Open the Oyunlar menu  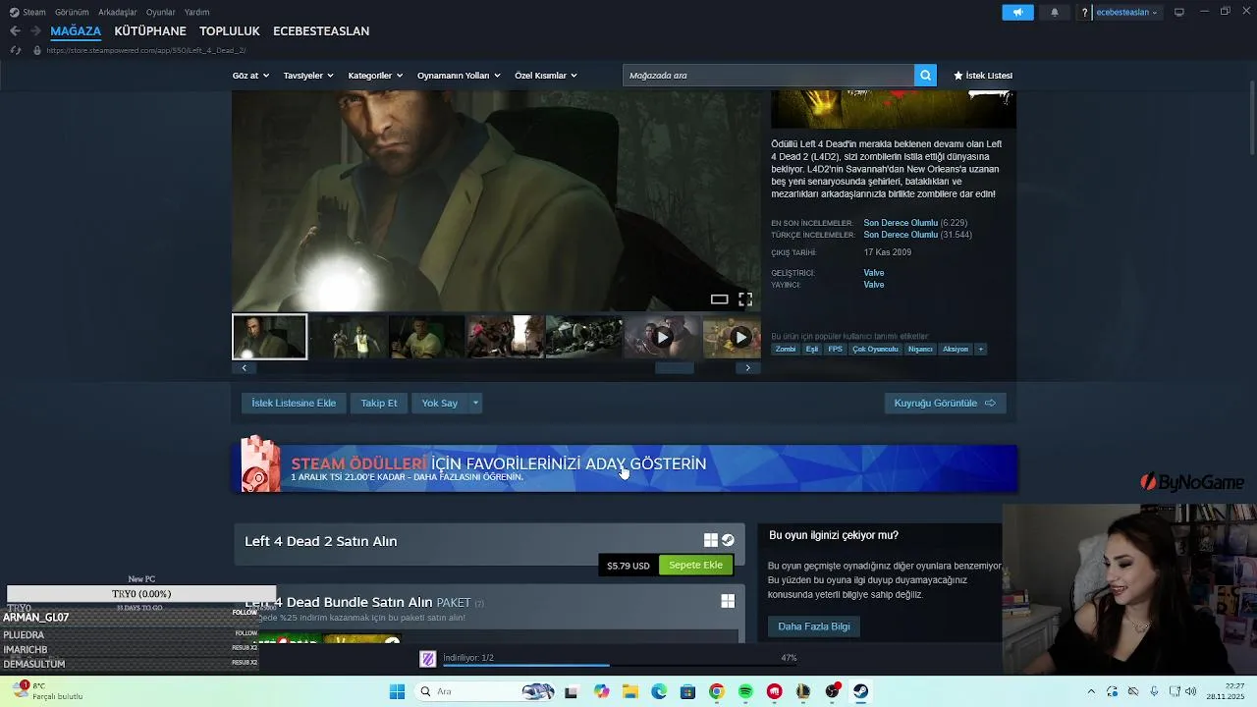click(x=160, y=12)
